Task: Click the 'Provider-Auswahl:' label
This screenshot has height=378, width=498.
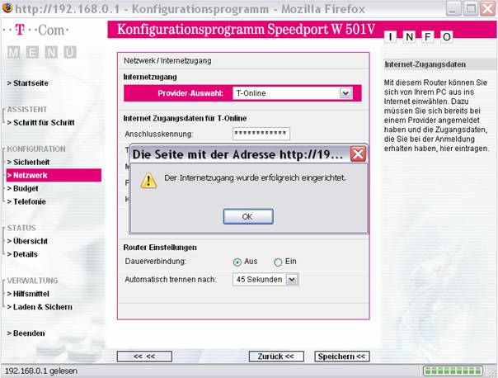Action: coord(190,93)
